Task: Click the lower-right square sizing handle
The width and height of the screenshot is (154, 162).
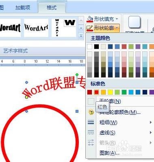Action: tap(77, 112)
